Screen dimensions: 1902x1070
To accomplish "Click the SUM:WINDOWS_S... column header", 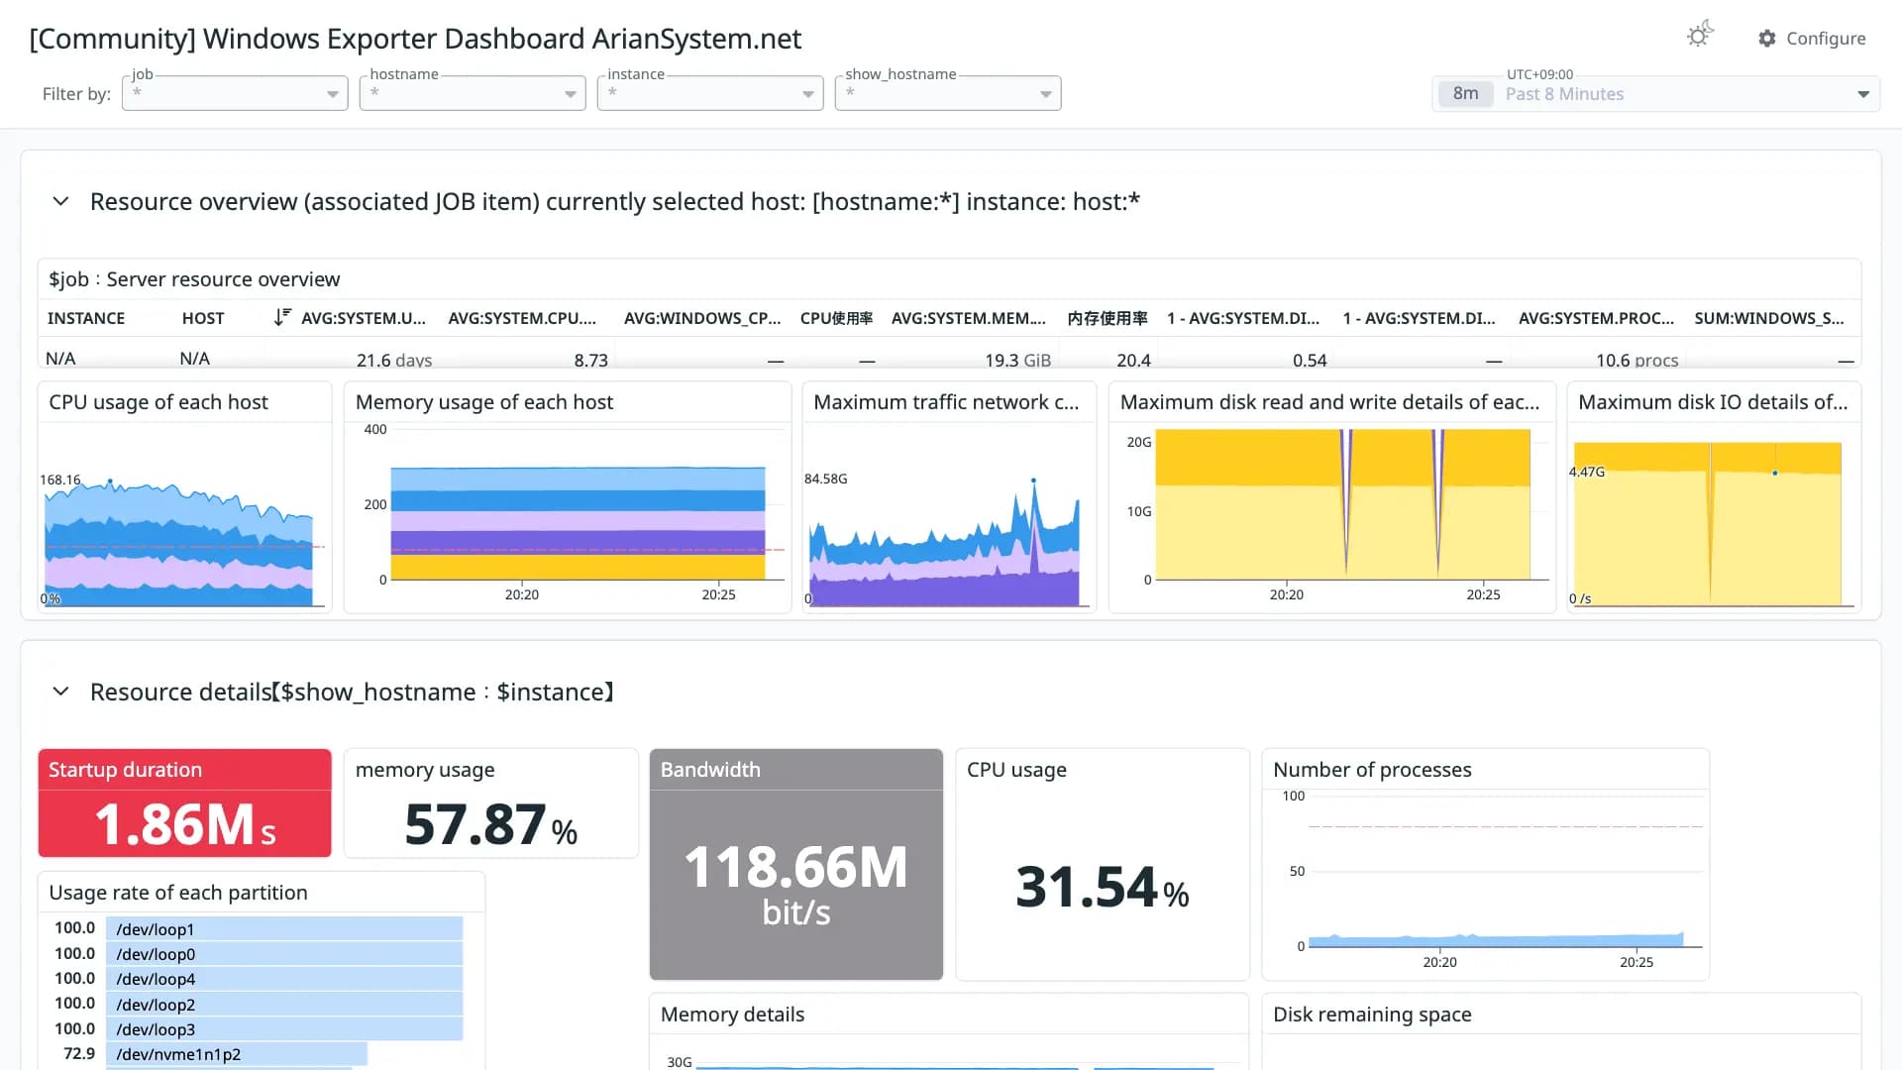I will tap(1769, 318).
